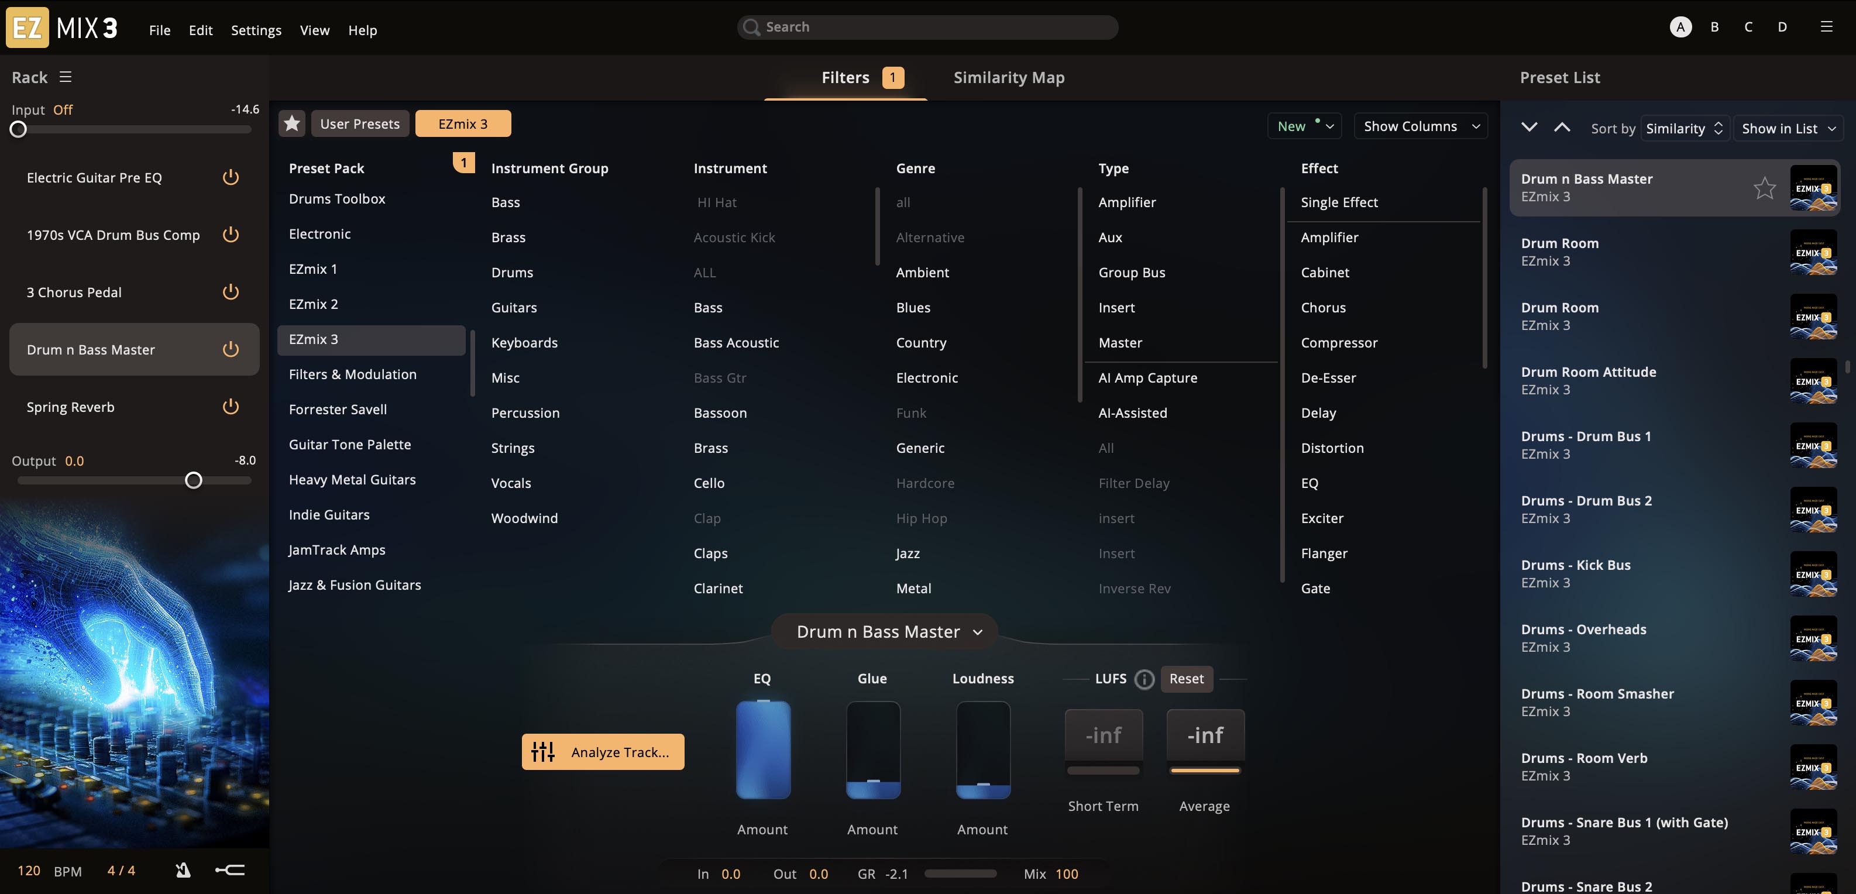Toggle power for Electric Guitar Pre EQ
This screenshot has height=894, width=1856.
point(231,177)
